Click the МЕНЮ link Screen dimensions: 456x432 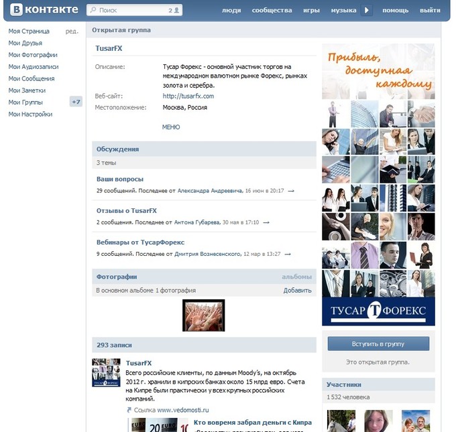(171, 127)
